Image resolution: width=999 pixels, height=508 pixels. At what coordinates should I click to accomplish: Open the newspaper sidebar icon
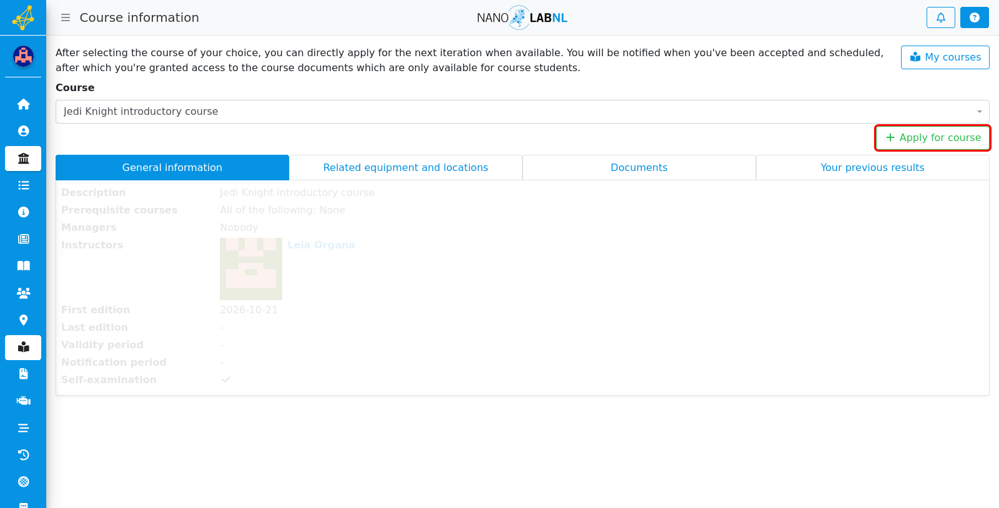[x=23, y=239]
